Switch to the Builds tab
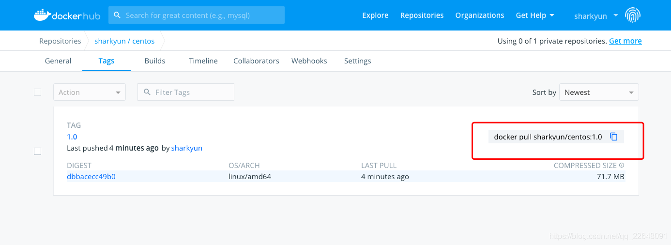Screen dimensions: 671x245 [155, 61]
